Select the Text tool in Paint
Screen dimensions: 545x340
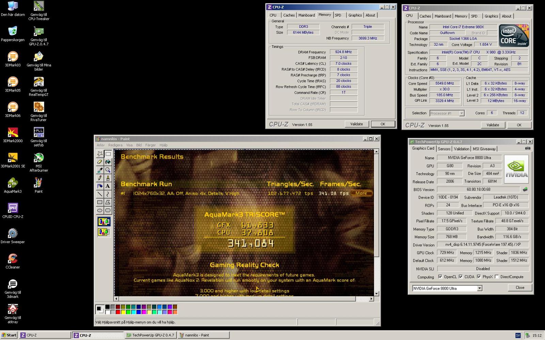[x=108, y=186]
